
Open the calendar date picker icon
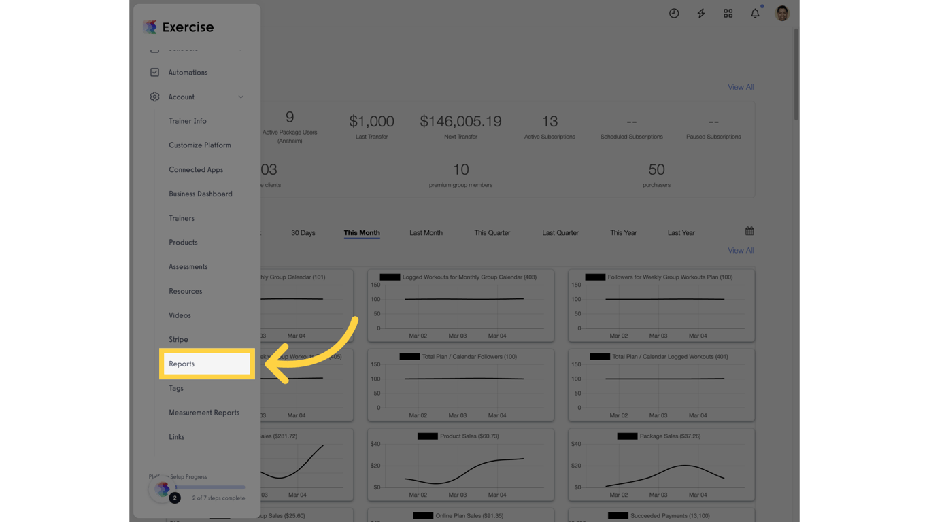point(749,231)
